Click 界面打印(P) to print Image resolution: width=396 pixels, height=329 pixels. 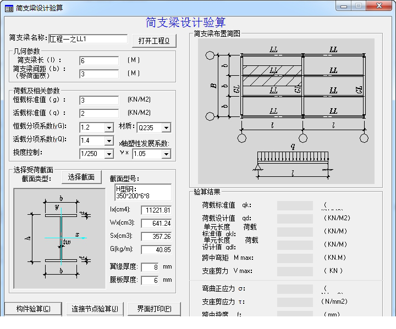tap(154, 309)
